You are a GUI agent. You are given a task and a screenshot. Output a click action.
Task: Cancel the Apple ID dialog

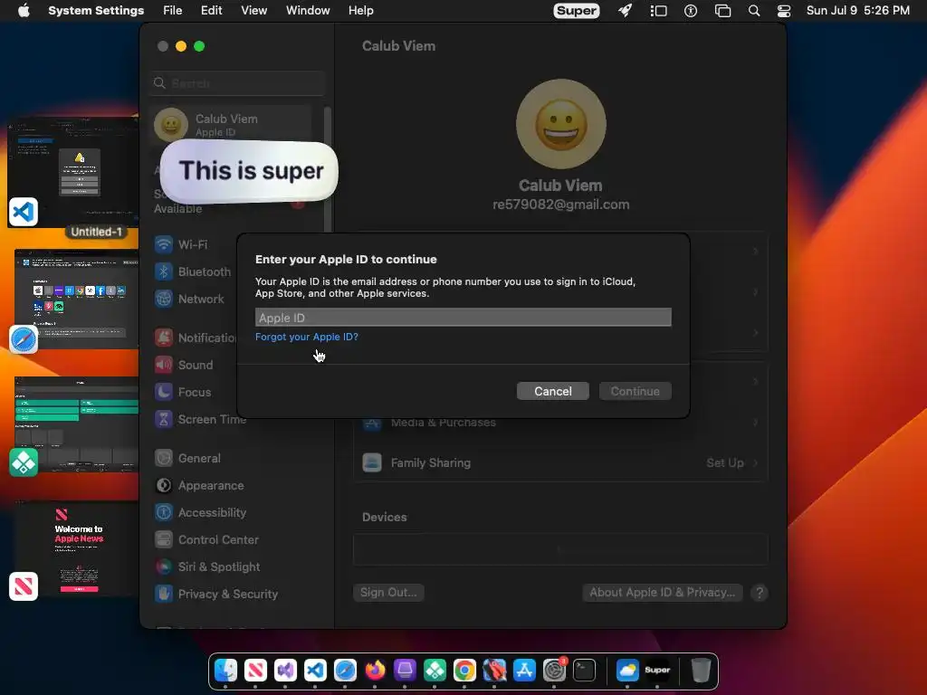pyautogui.click(x=553, y=391)
